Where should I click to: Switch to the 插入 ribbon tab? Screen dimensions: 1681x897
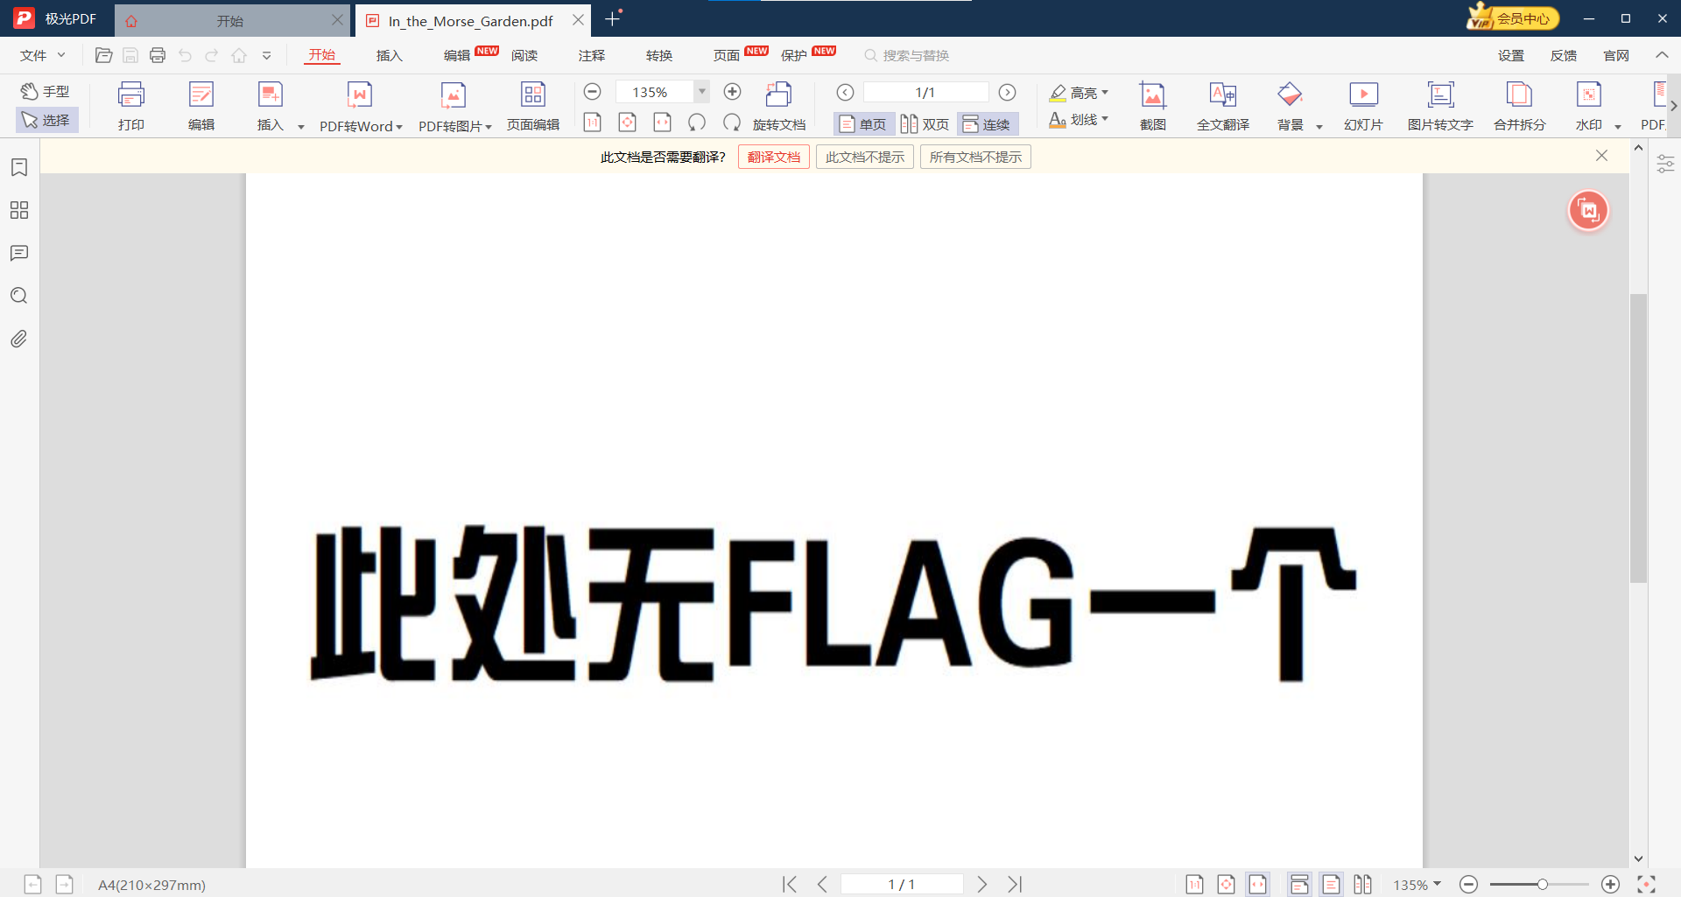click(389, 55)
